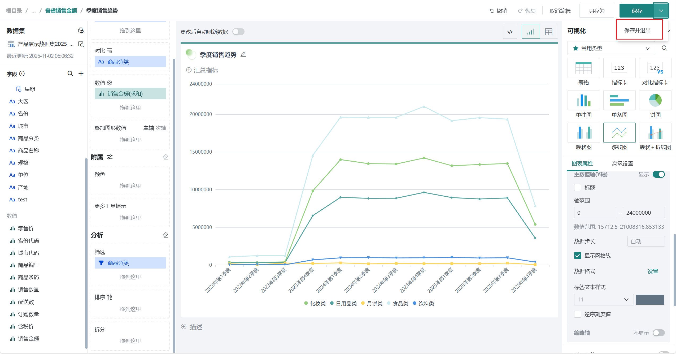676x354 pixels.
Task: Open the 常用类型 dropdown
Action: tap(611, 48)
